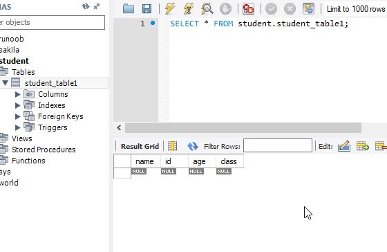The width and height of the screenshot is (387, 252).
Task: Open the Limit to 1000 rows dropdown
Action: (x=356, y=9)
